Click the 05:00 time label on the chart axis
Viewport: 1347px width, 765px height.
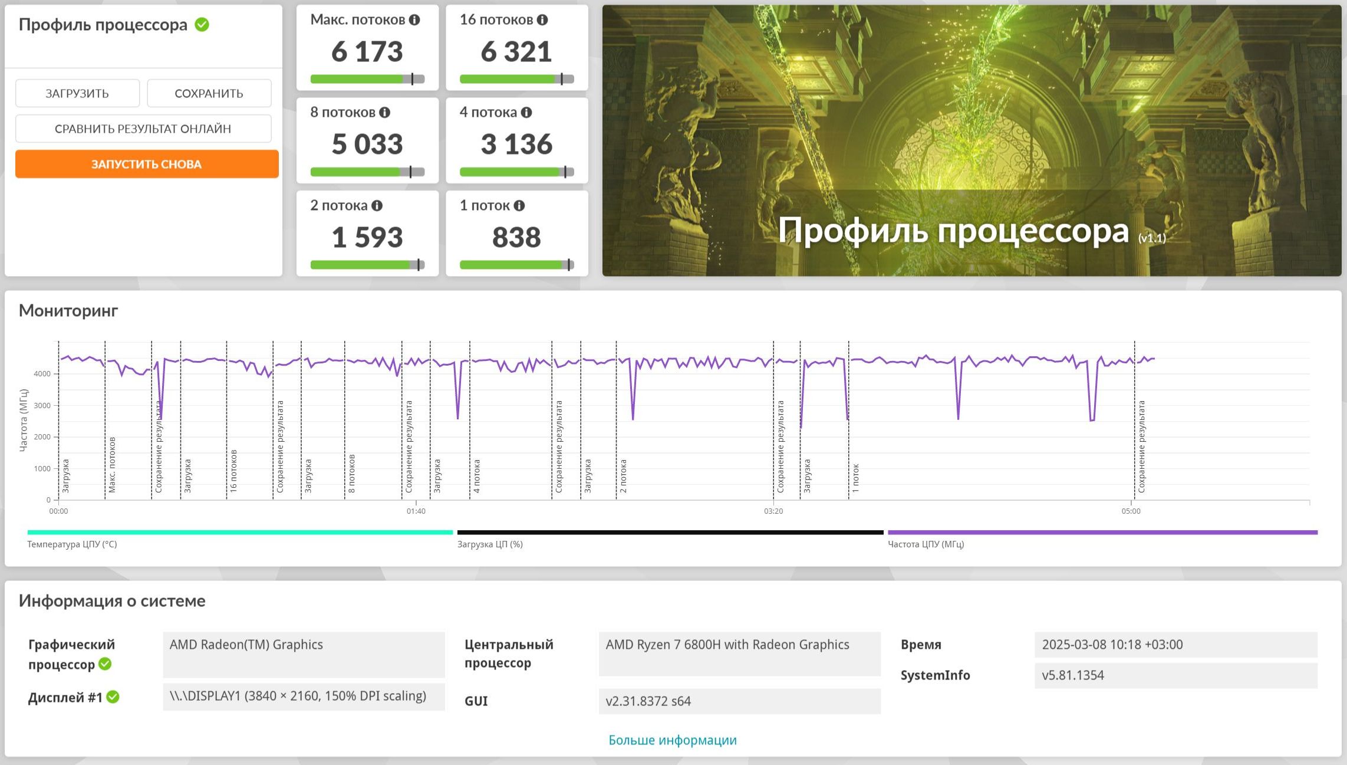click(x=1131, y=511)
